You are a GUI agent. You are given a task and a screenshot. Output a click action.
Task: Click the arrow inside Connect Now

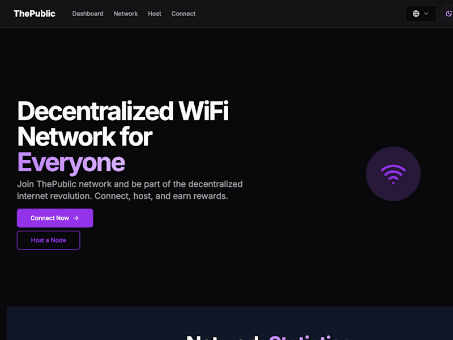[x=76, y=218]
